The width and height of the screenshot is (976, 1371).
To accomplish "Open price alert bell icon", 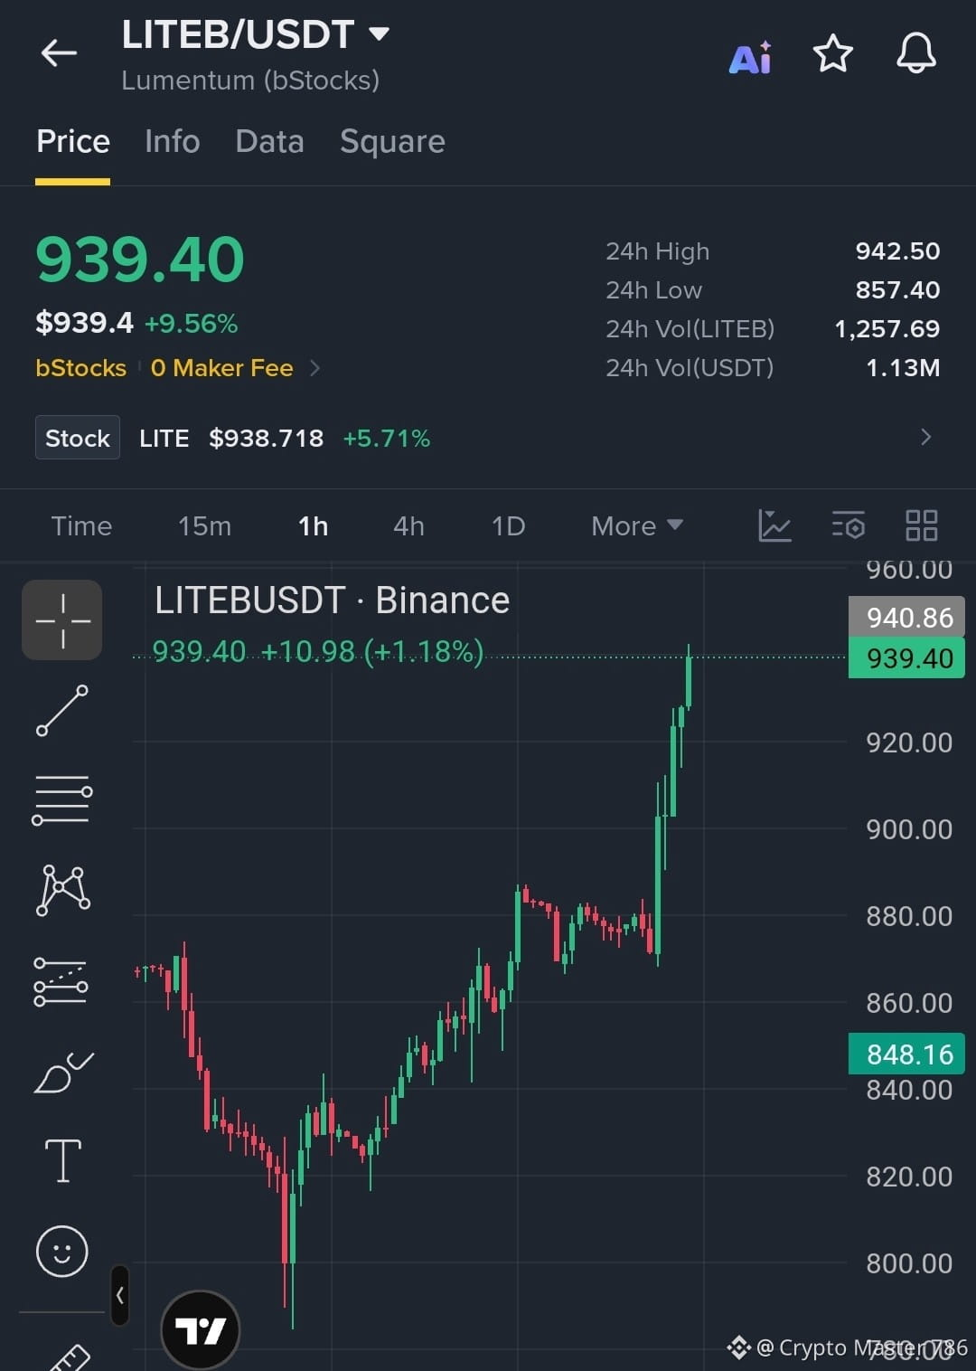I will [x=915, y=53].
